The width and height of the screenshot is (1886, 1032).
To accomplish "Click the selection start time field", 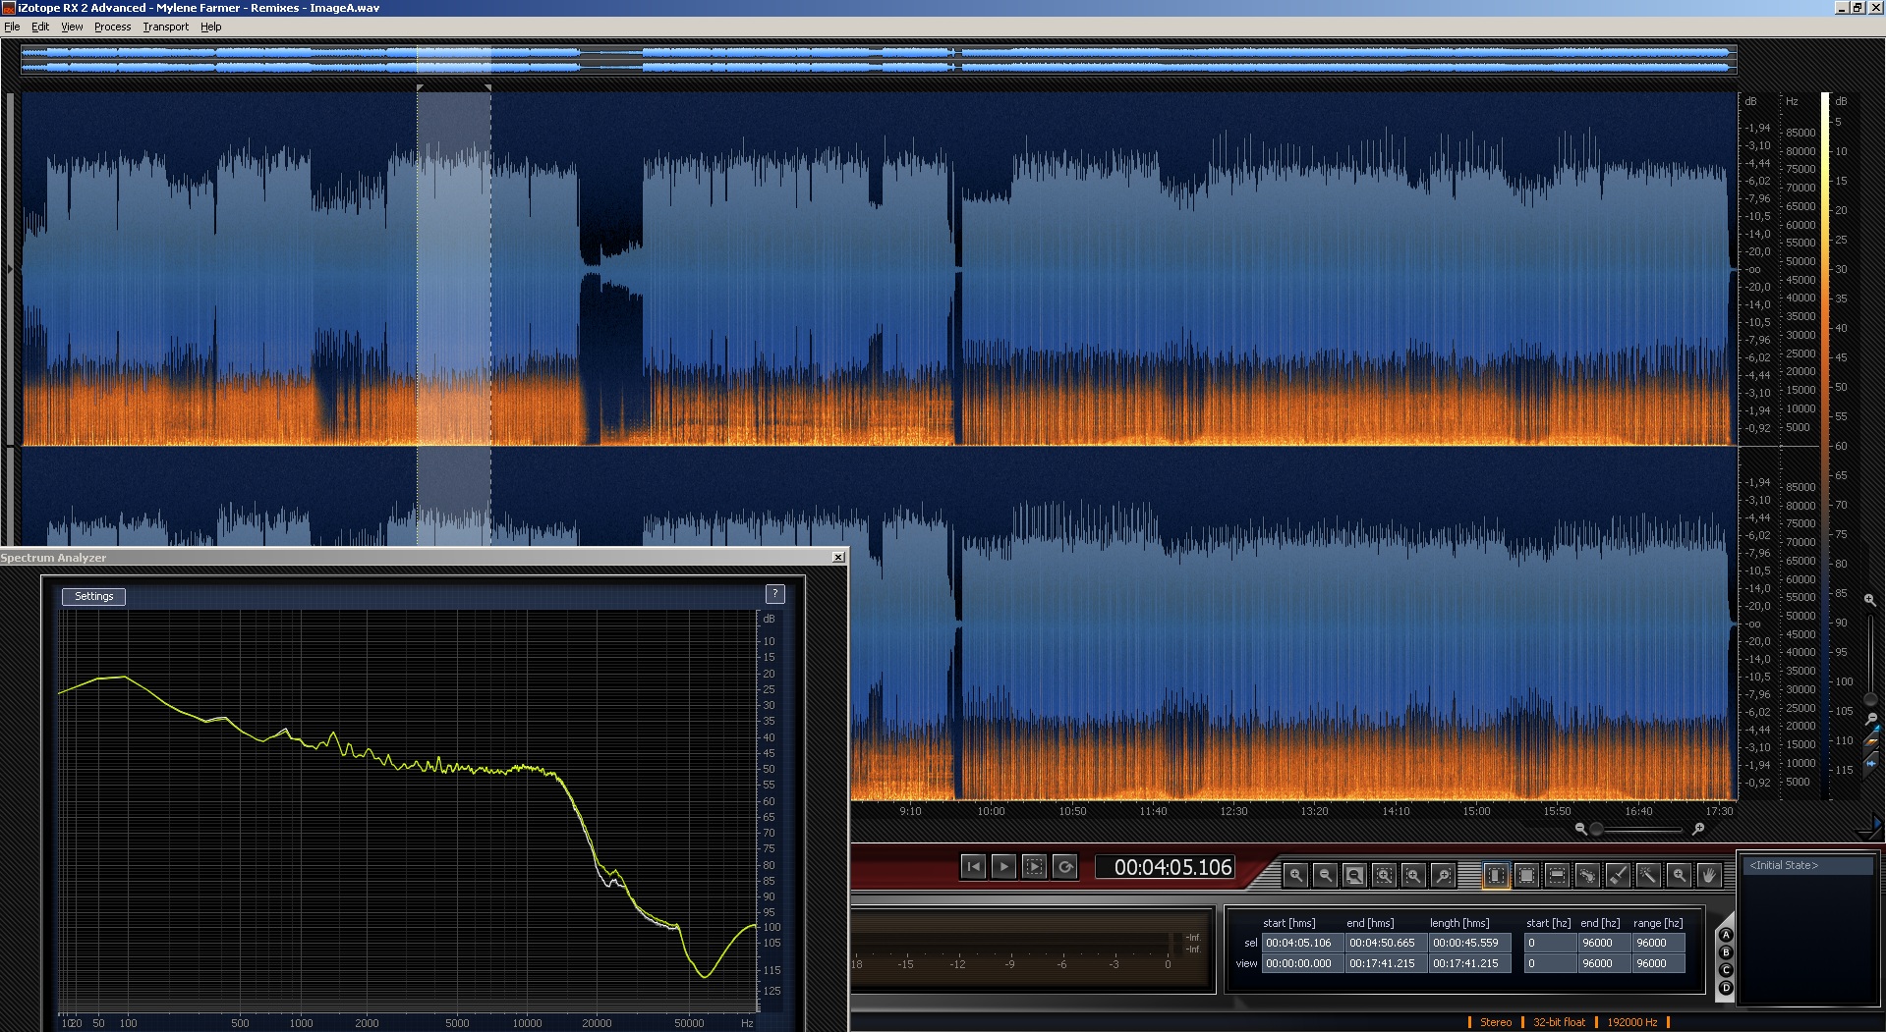I will point(1302,943).
